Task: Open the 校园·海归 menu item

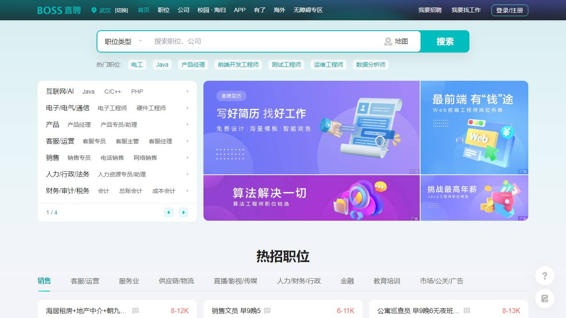Action: click(x=211, y=10)
